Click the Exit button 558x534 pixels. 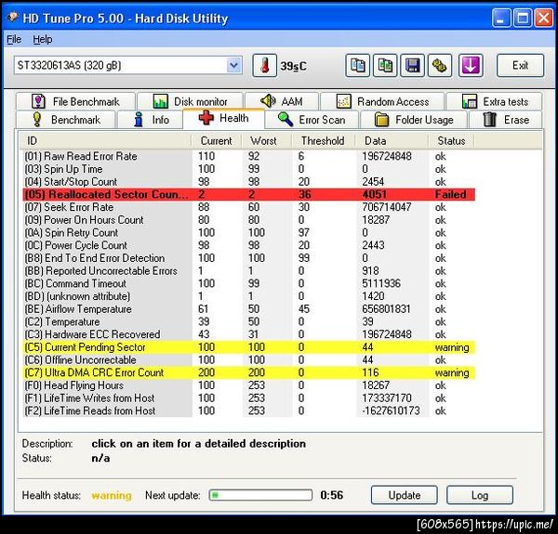(x=520, y=65)
